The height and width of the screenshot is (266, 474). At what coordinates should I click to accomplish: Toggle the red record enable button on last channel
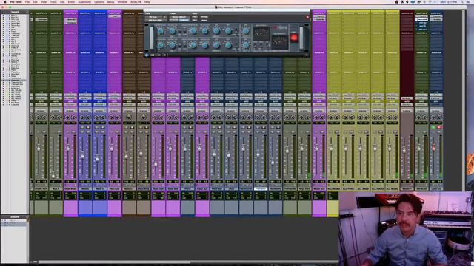tap(439, 127)
